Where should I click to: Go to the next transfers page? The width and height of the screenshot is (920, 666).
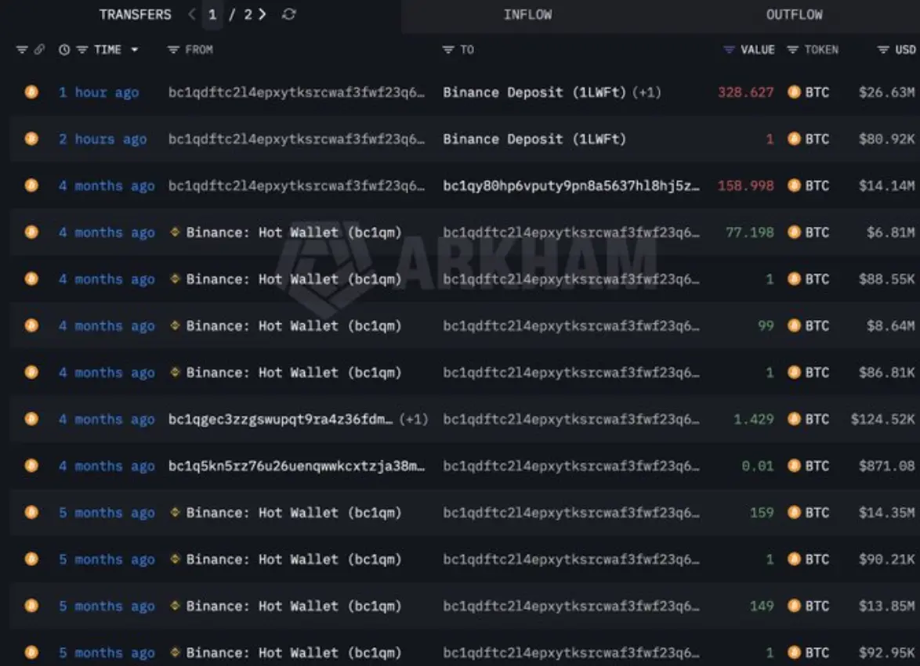263,14
